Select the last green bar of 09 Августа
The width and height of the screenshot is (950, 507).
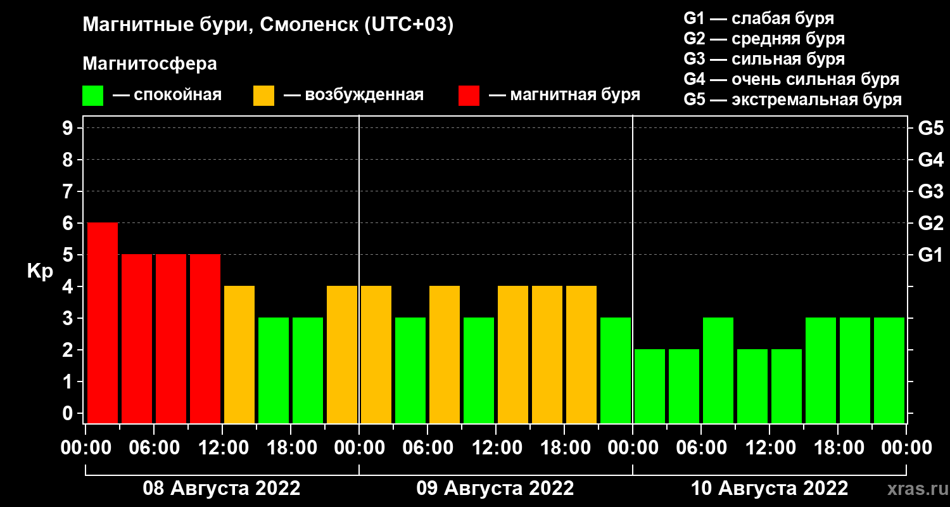point(616,371)
